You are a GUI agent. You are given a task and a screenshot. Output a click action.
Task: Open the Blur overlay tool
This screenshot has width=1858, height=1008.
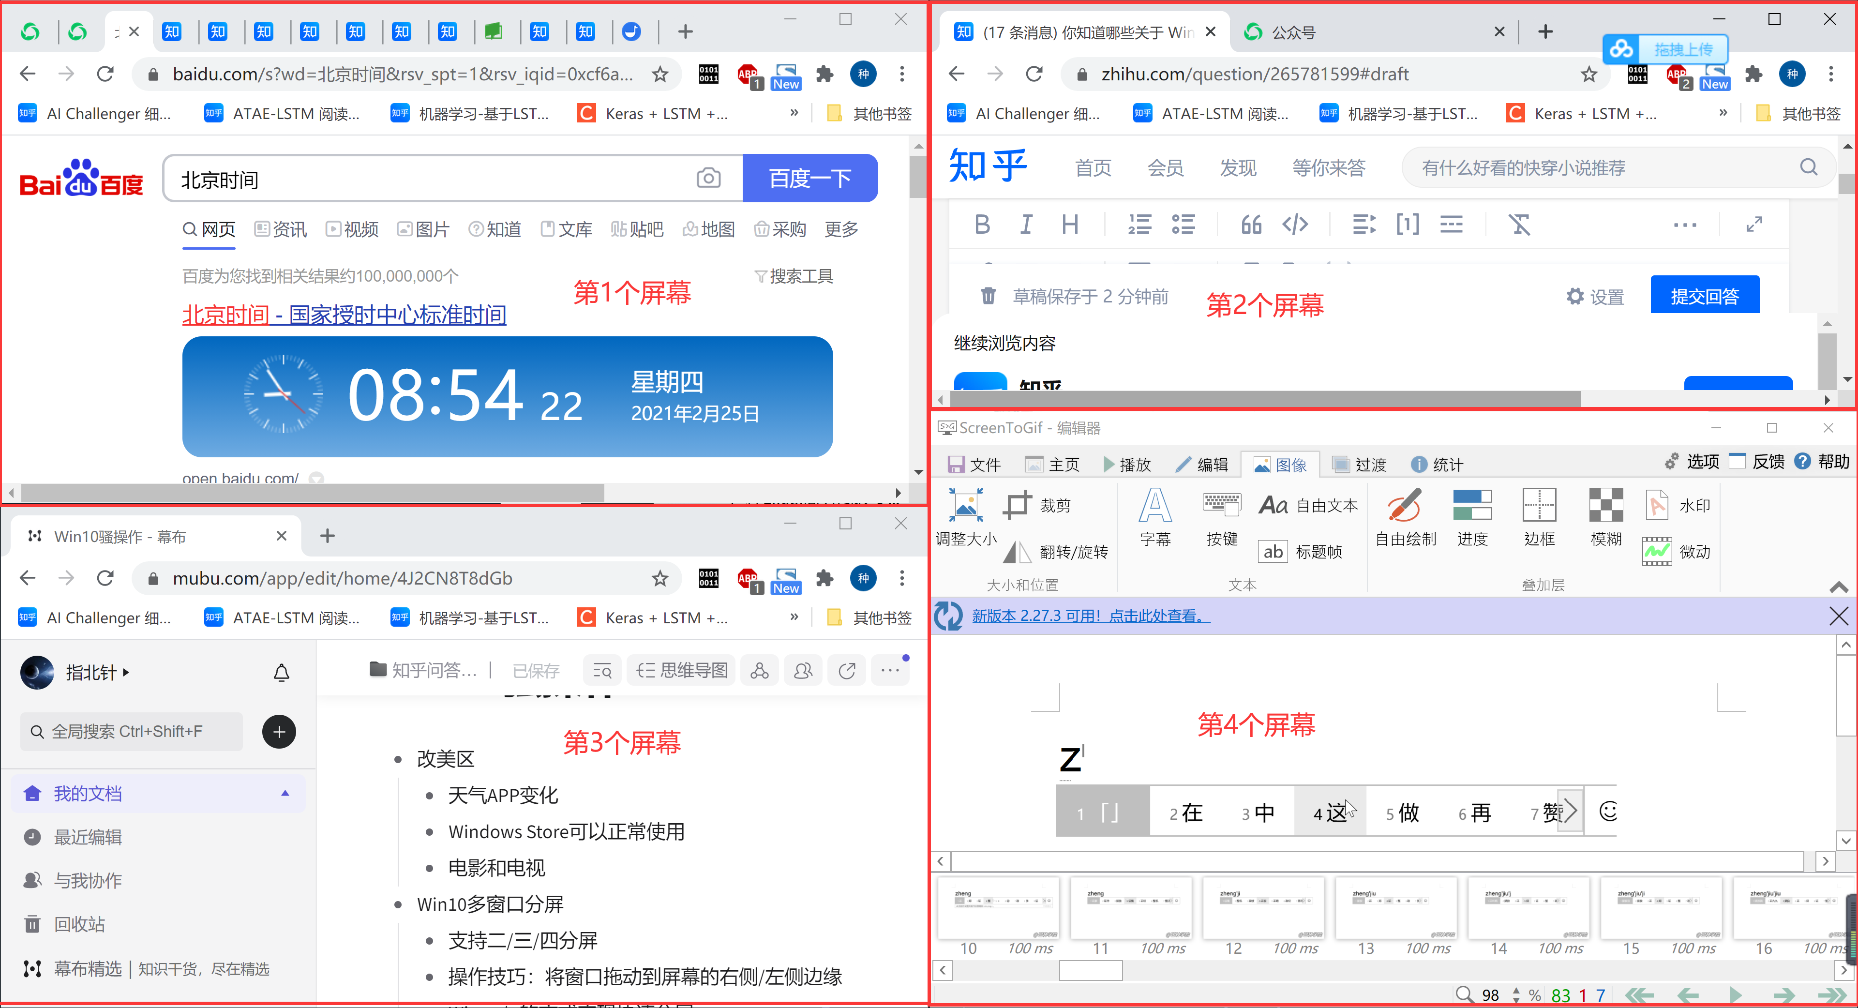1605,517
